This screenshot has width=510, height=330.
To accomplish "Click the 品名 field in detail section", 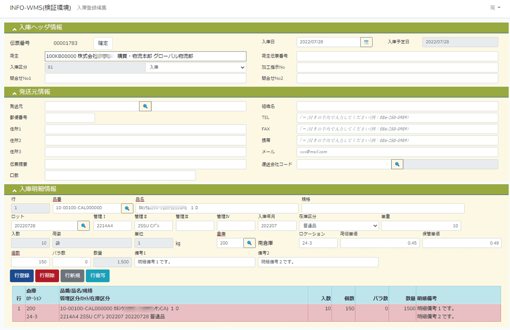I will coord(217,208).
